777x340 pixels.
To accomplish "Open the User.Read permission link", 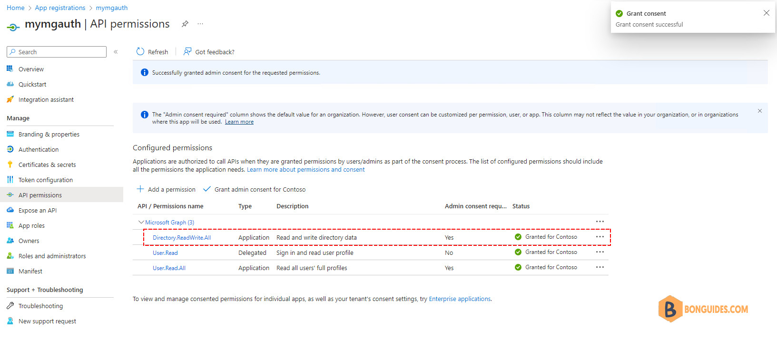I will [x=165, y=253].
